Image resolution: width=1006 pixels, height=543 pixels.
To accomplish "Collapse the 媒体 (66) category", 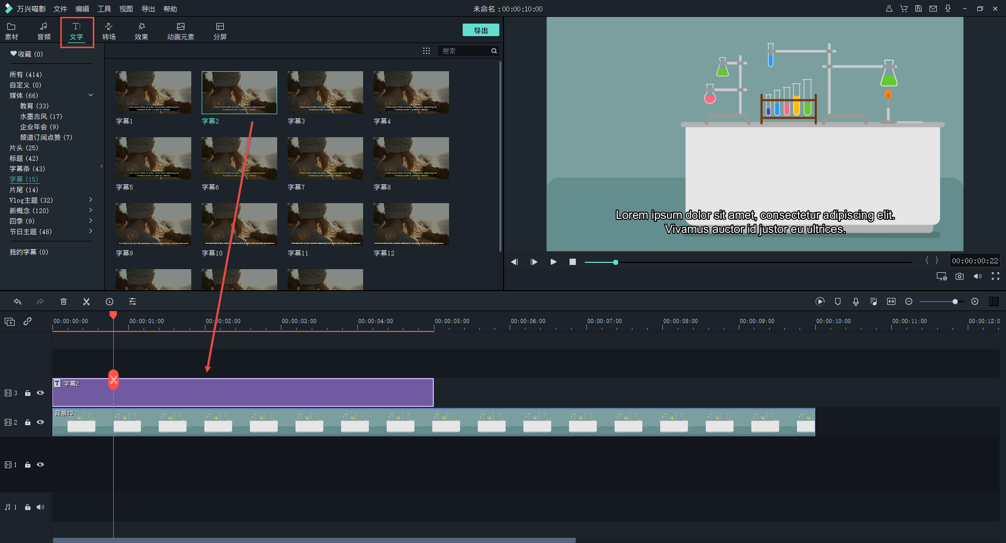I will [91, 95].
